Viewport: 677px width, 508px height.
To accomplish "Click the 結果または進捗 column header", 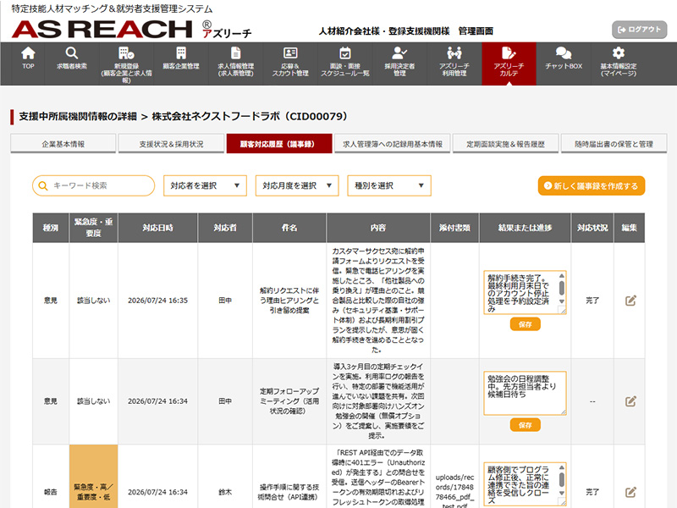I will [525, 228].
